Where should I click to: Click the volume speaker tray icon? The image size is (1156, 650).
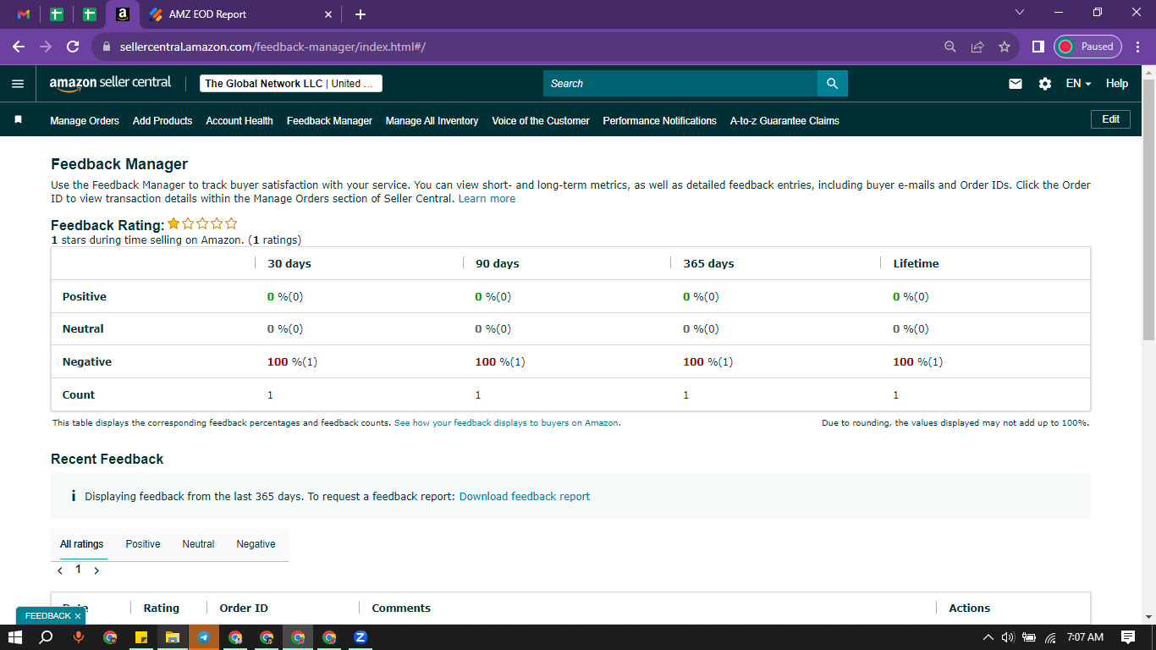[1008, 637]
